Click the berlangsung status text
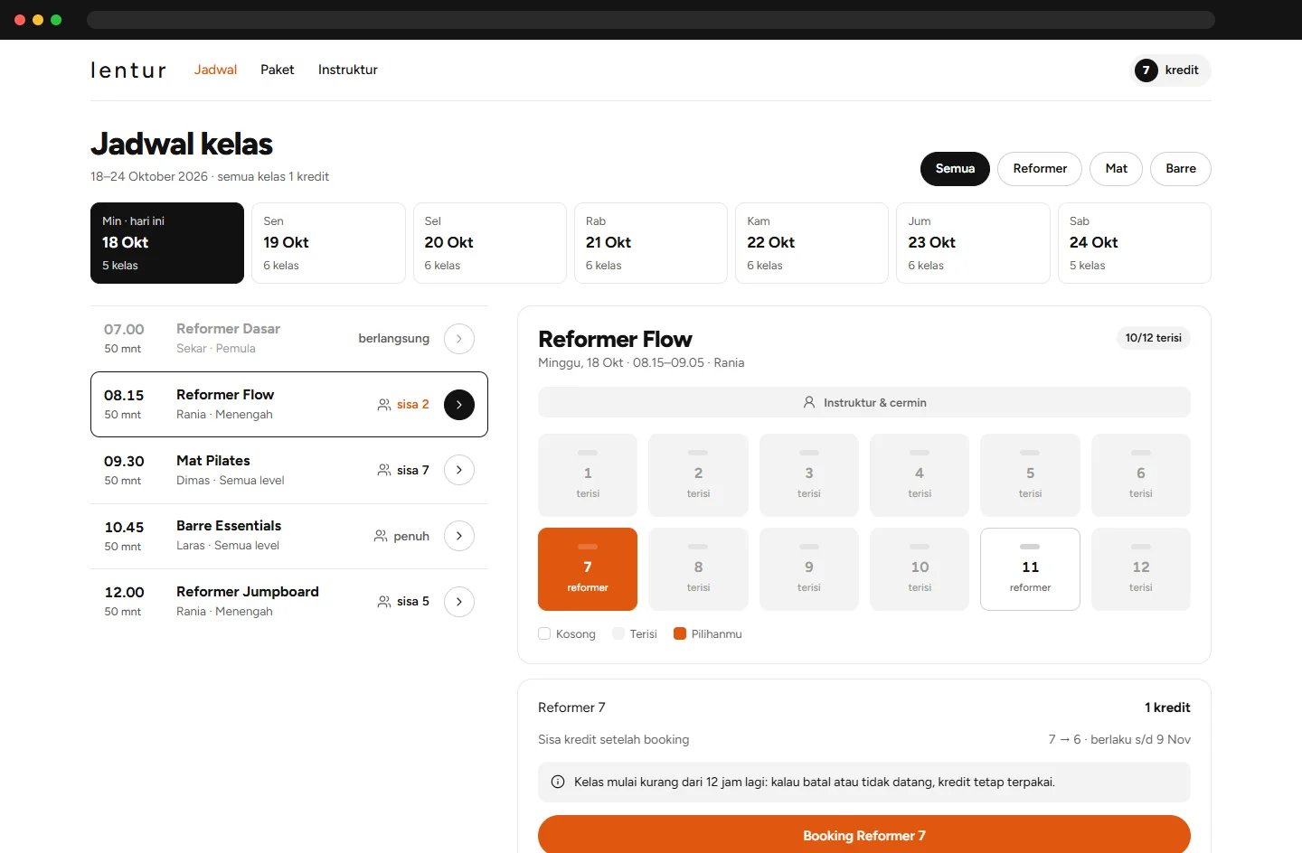Viewport: 1302px width, 853px height. click(x=394, y=339)
